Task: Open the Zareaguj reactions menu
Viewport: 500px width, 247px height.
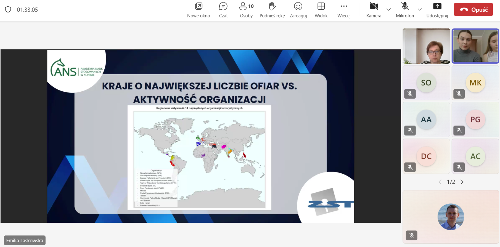Action: pos(298,10)
